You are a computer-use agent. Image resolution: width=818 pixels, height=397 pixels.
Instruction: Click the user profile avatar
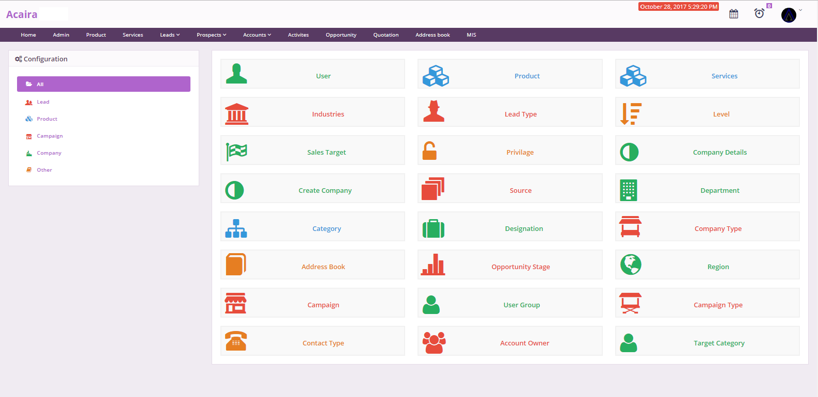(789, 15)
